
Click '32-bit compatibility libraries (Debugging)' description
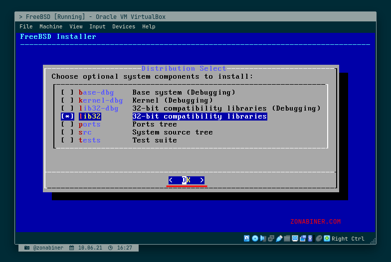(x=226, y=109)
